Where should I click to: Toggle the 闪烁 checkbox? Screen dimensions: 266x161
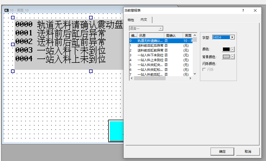coord(204,69)
